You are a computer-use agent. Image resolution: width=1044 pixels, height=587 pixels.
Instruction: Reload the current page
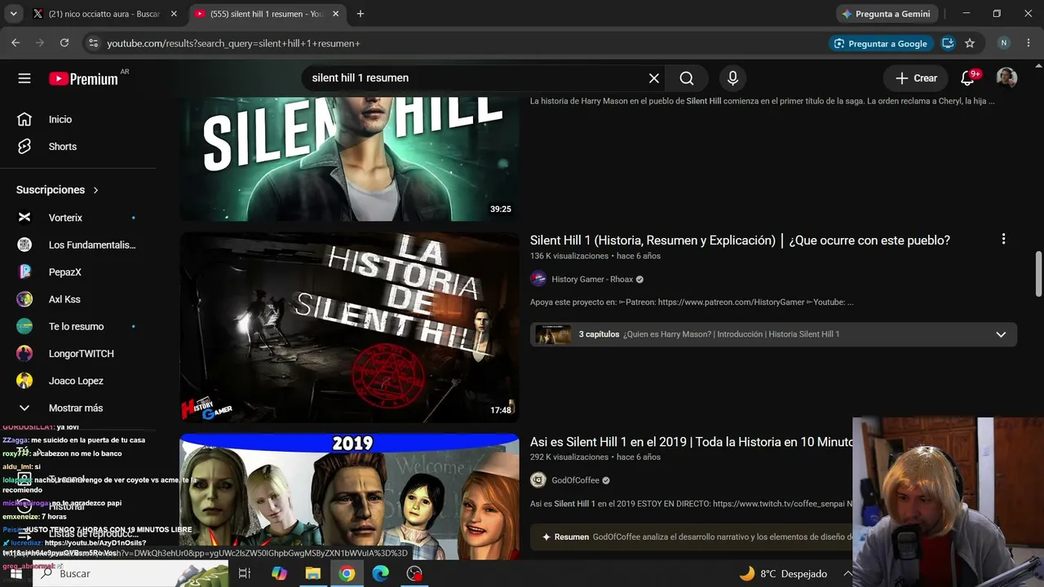point(64,43)
